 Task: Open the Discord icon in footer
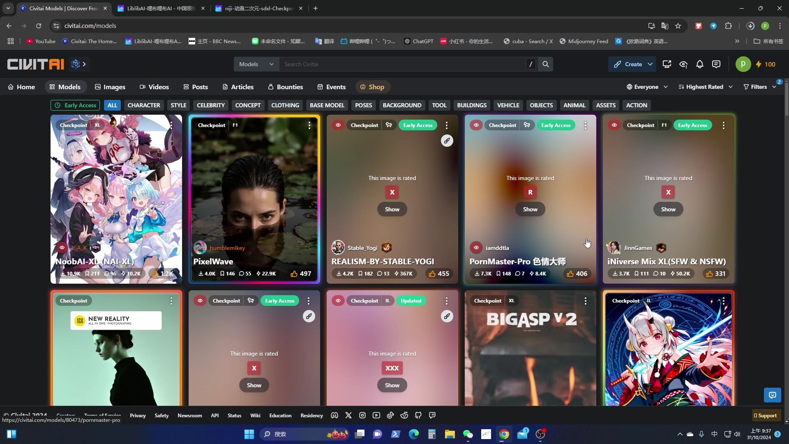click(x=335, y=415)
